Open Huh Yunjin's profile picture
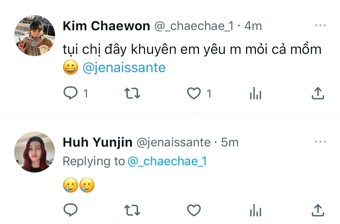 click(x=35, y=152)
